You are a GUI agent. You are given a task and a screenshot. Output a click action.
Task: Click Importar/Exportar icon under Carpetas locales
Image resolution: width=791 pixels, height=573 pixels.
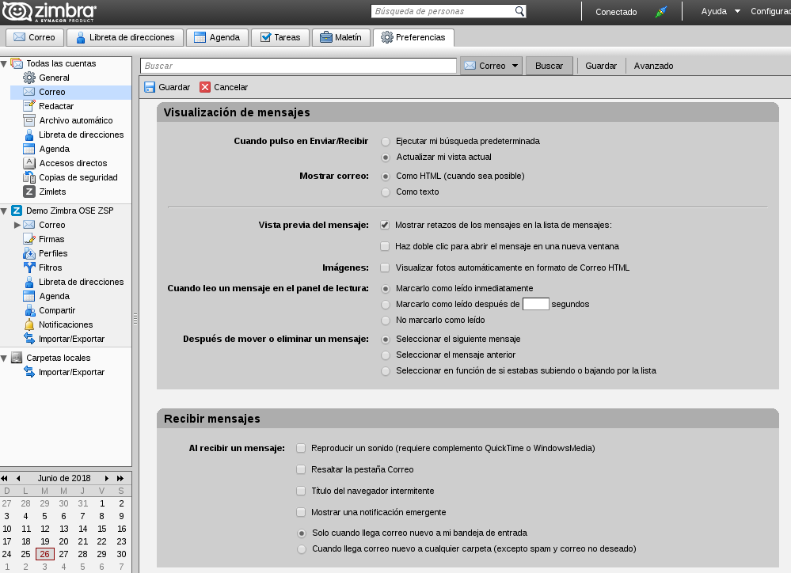click(x=29, y=372)
